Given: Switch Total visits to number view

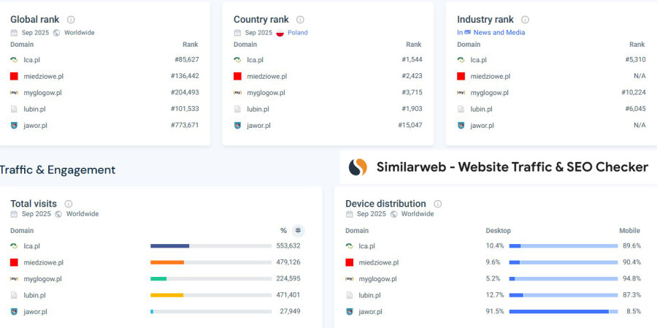Looking at the screenshot, I should tap(298, 231).
